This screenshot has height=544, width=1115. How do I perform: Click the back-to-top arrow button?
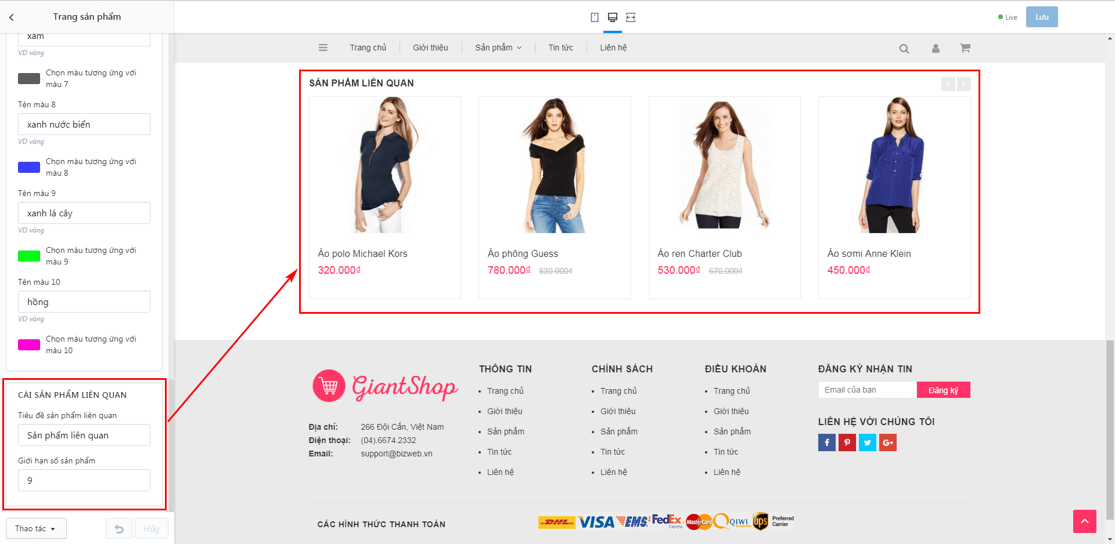point(1085,521)
